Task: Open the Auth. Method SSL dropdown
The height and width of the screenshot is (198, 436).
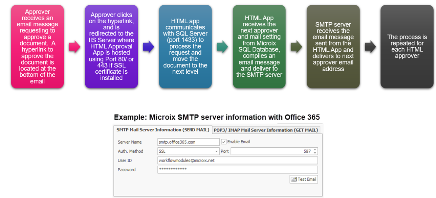Action: pyautogui.click(x=217, y=151)
